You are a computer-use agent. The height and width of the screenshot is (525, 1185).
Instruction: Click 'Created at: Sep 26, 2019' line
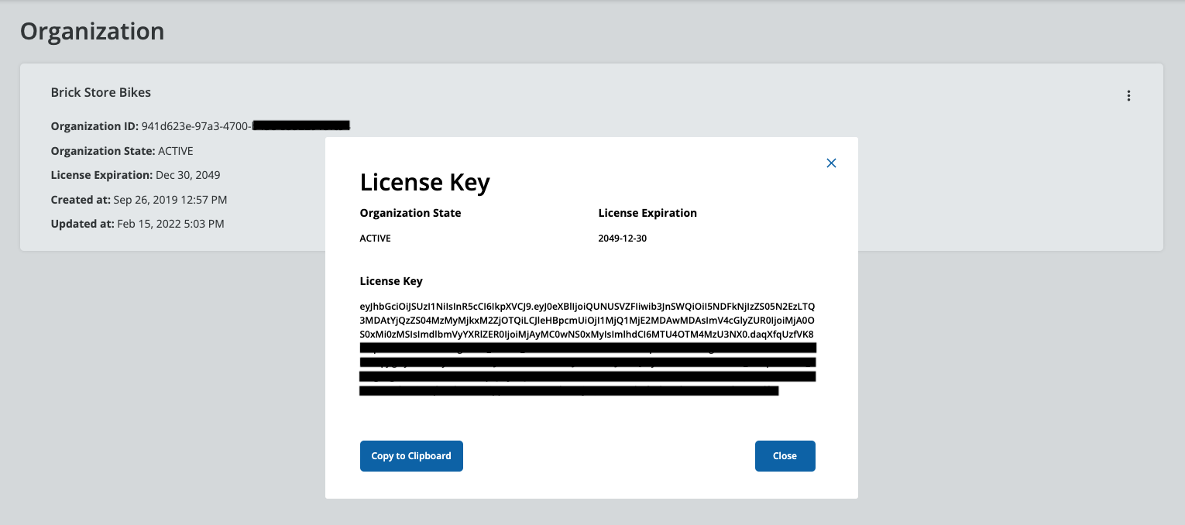(139, 200)
